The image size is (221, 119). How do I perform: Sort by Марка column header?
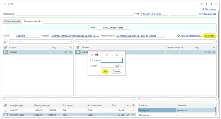[29, 47]
